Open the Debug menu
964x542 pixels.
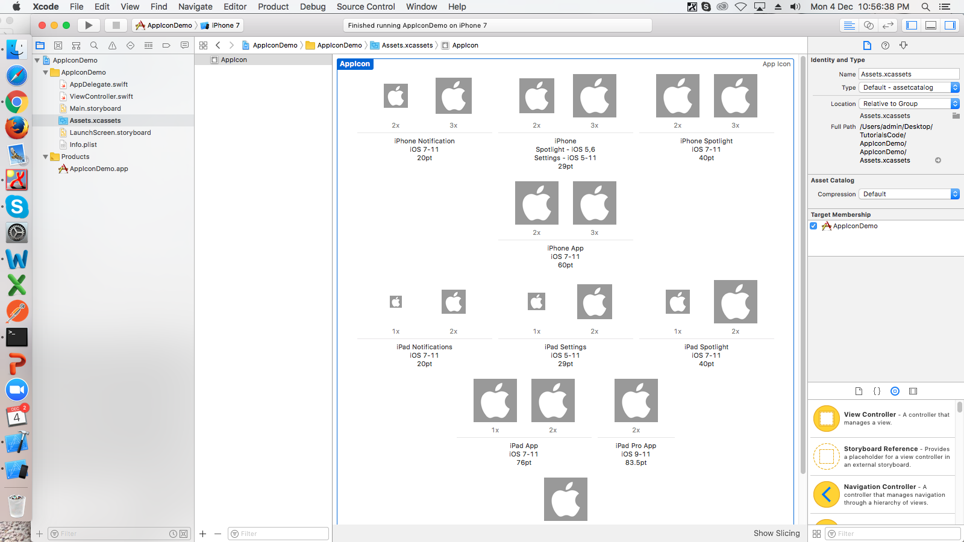313,7
